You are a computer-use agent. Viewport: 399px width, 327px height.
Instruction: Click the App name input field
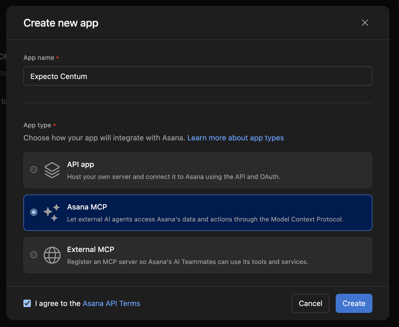tap(198, 76)
